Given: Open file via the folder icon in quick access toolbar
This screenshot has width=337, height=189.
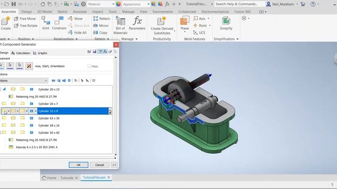Looking at the screenshot, I should 7,4.
